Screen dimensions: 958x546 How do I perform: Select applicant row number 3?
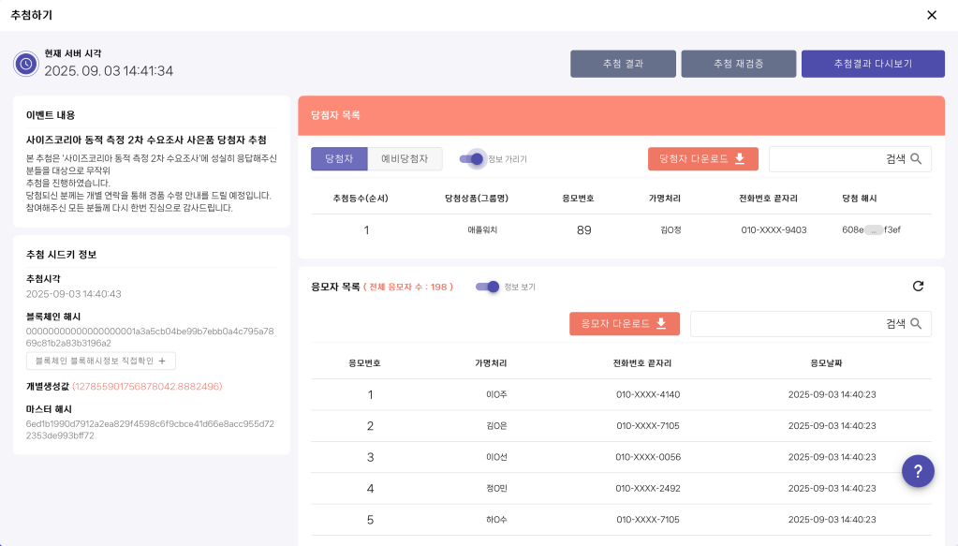click(621, 457)
